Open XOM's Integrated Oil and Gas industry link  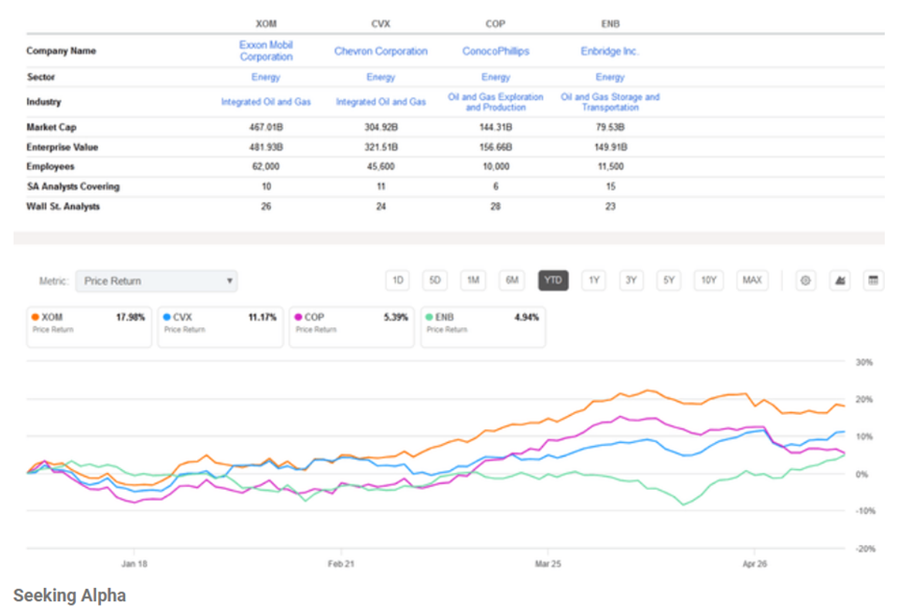(266, 102)
